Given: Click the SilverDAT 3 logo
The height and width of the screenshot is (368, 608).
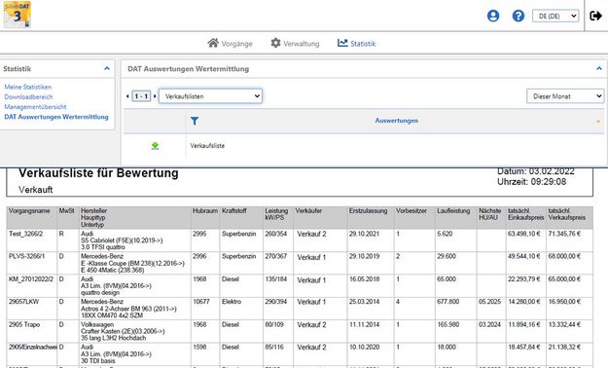Looking at the screenshot, I should click(x=18, y=15).
